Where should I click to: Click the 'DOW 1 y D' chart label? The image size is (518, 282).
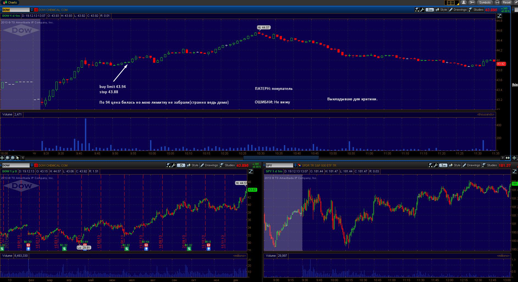[10, 172]
